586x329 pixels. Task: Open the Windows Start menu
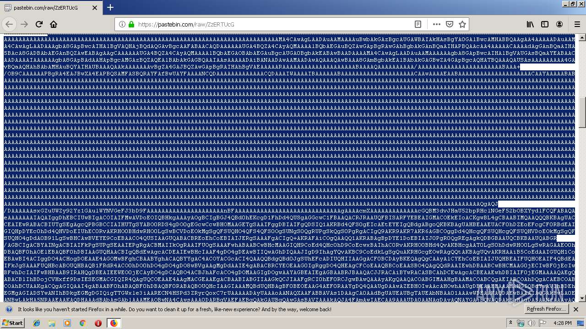tap(13, 323)
